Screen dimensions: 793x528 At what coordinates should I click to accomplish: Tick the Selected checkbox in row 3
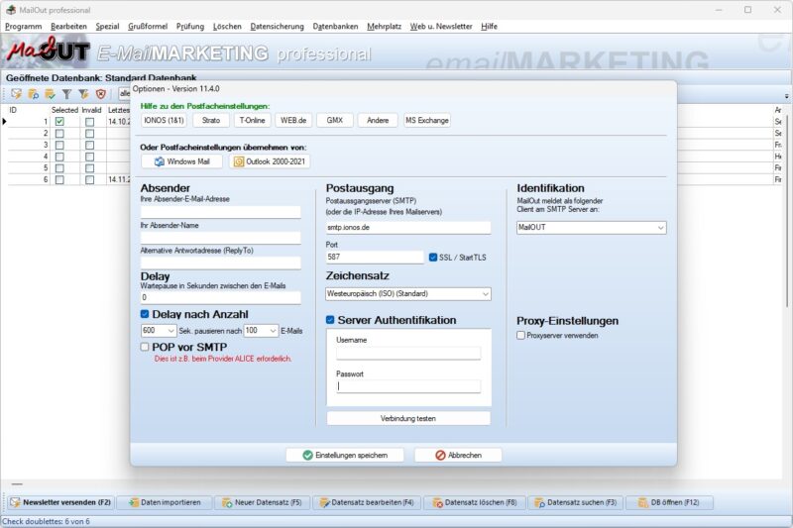59,145
